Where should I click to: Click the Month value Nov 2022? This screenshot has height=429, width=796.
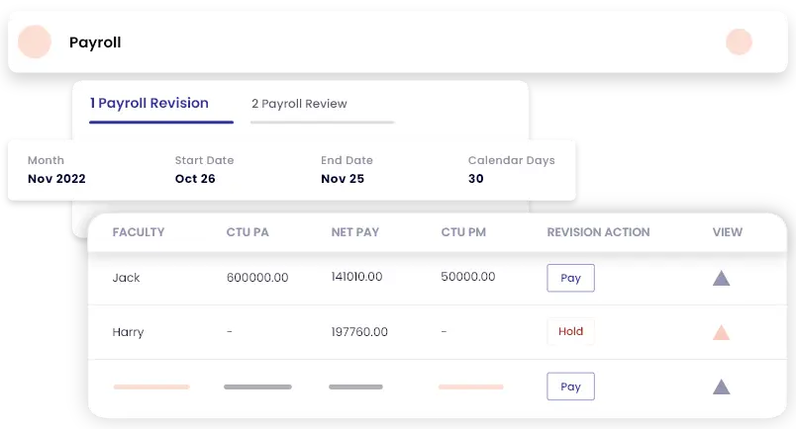tap(56, 179)
